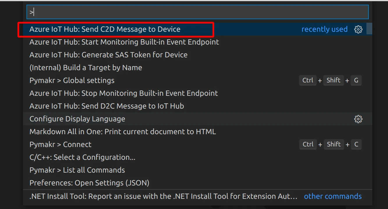
Task: Click the command list scrollbar thumb
Action: pyautogui.click(x=369, y=29)
